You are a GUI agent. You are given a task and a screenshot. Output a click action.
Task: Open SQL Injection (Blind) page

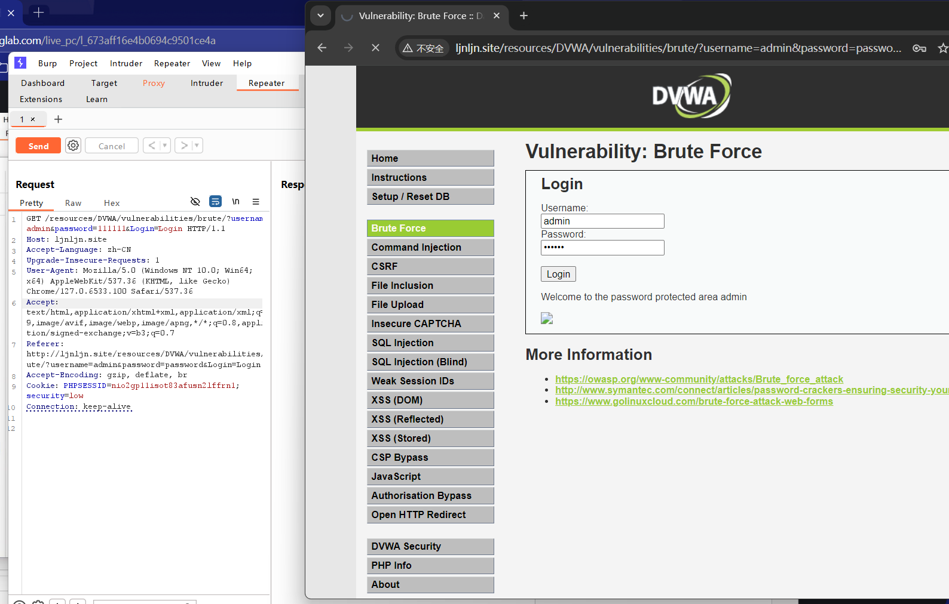coord(430,362)
